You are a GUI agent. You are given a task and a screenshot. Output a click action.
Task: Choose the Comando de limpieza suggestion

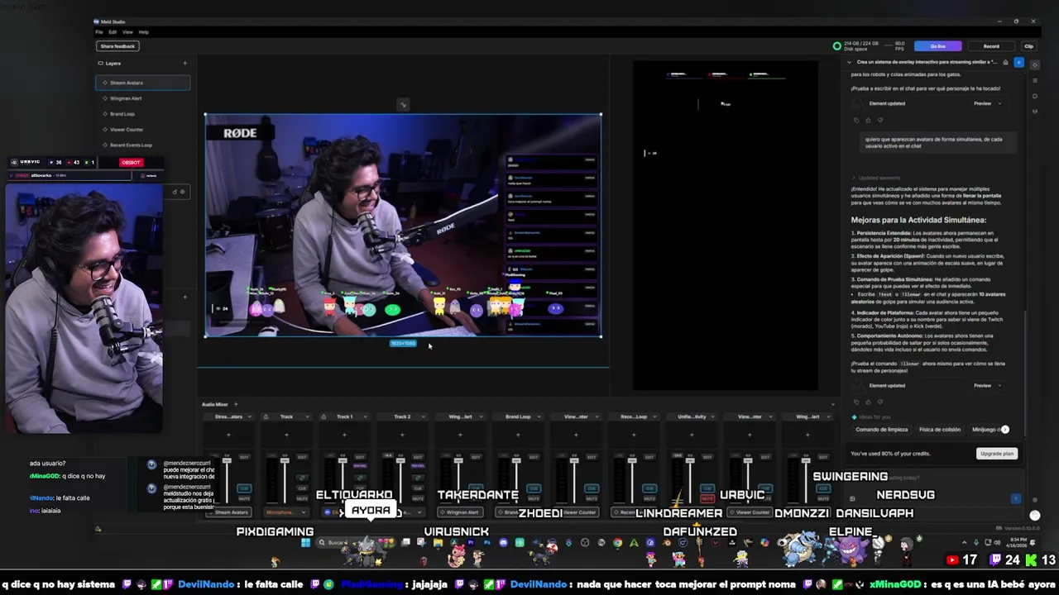pyautogui.click(x=882, y=430)
